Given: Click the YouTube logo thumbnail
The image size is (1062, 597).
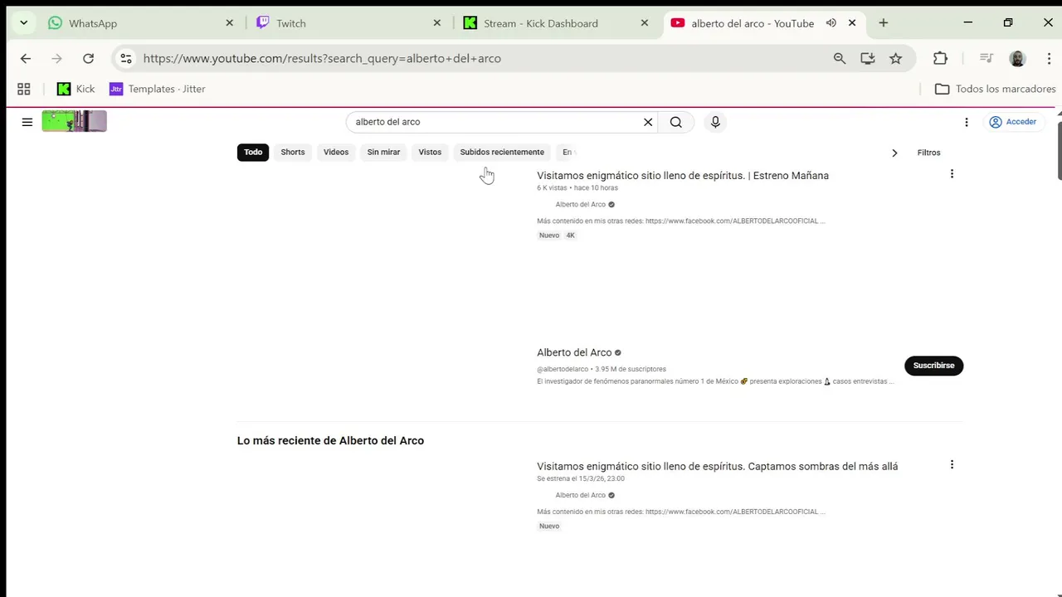Looking at the screenshot, I should (x=75, y=122).
